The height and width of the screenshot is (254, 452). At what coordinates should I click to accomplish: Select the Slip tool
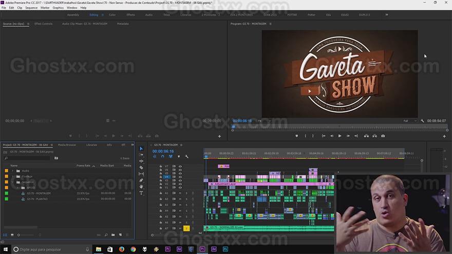click(x=141, y=174)
